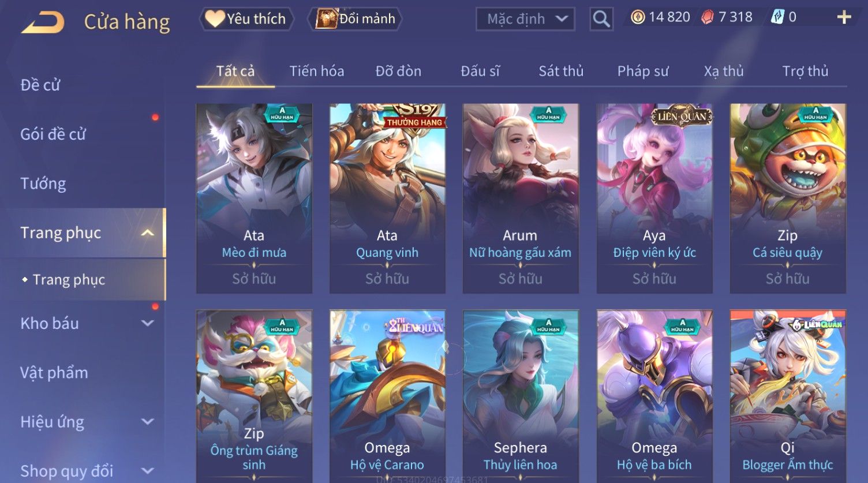Open Đổi mảnh fragment exchange
868x483 pixels.
(356, 19)
